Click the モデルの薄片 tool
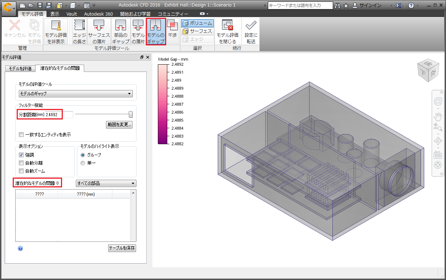Viewport: 446px width, 280px height. coord(138,32)
